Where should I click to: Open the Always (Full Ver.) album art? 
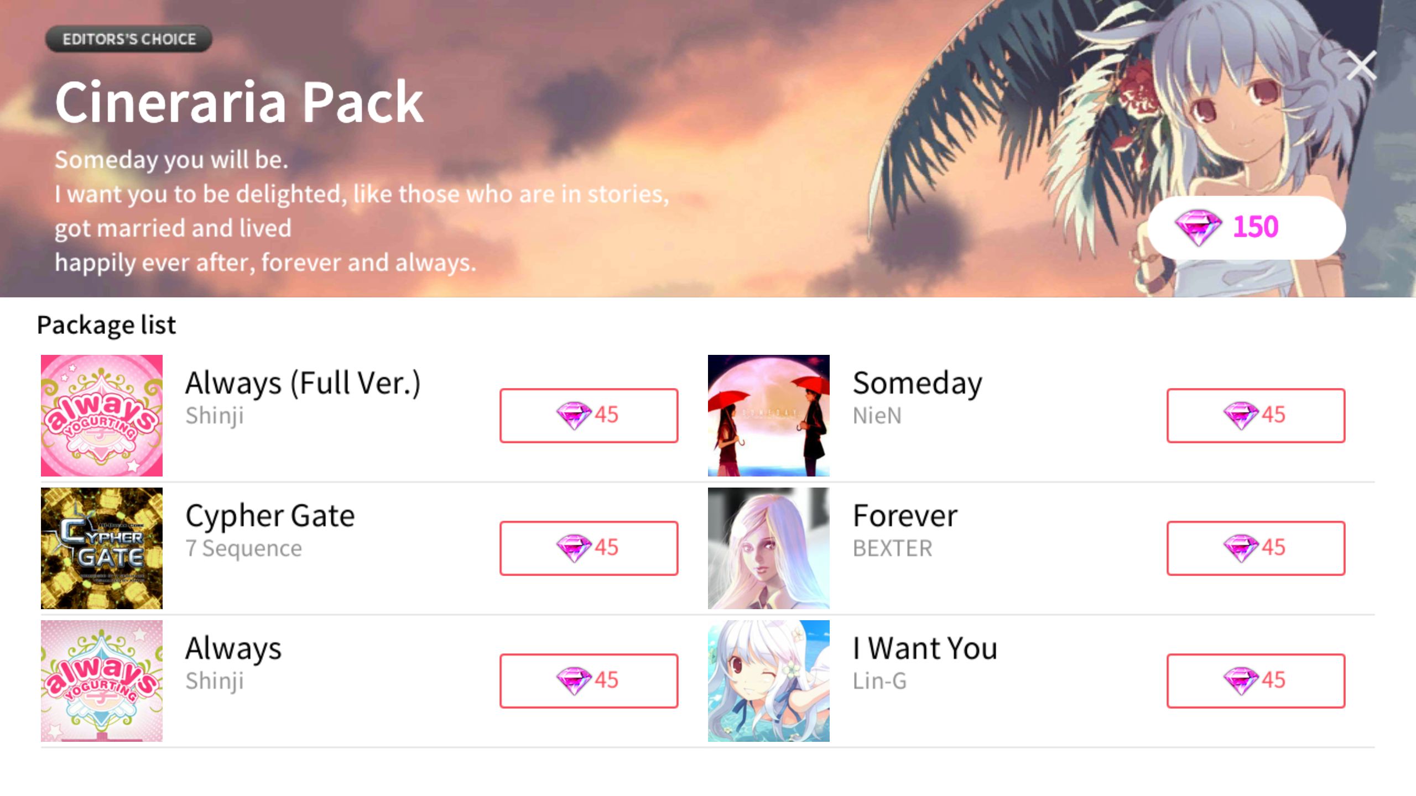point(102,416)
